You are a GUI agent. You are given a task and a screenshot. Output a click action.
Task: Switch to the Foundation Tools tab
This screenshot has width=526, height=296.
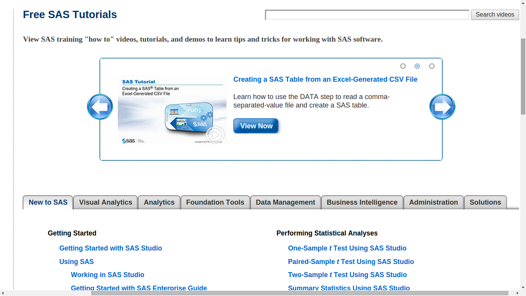tap(215, 202)
